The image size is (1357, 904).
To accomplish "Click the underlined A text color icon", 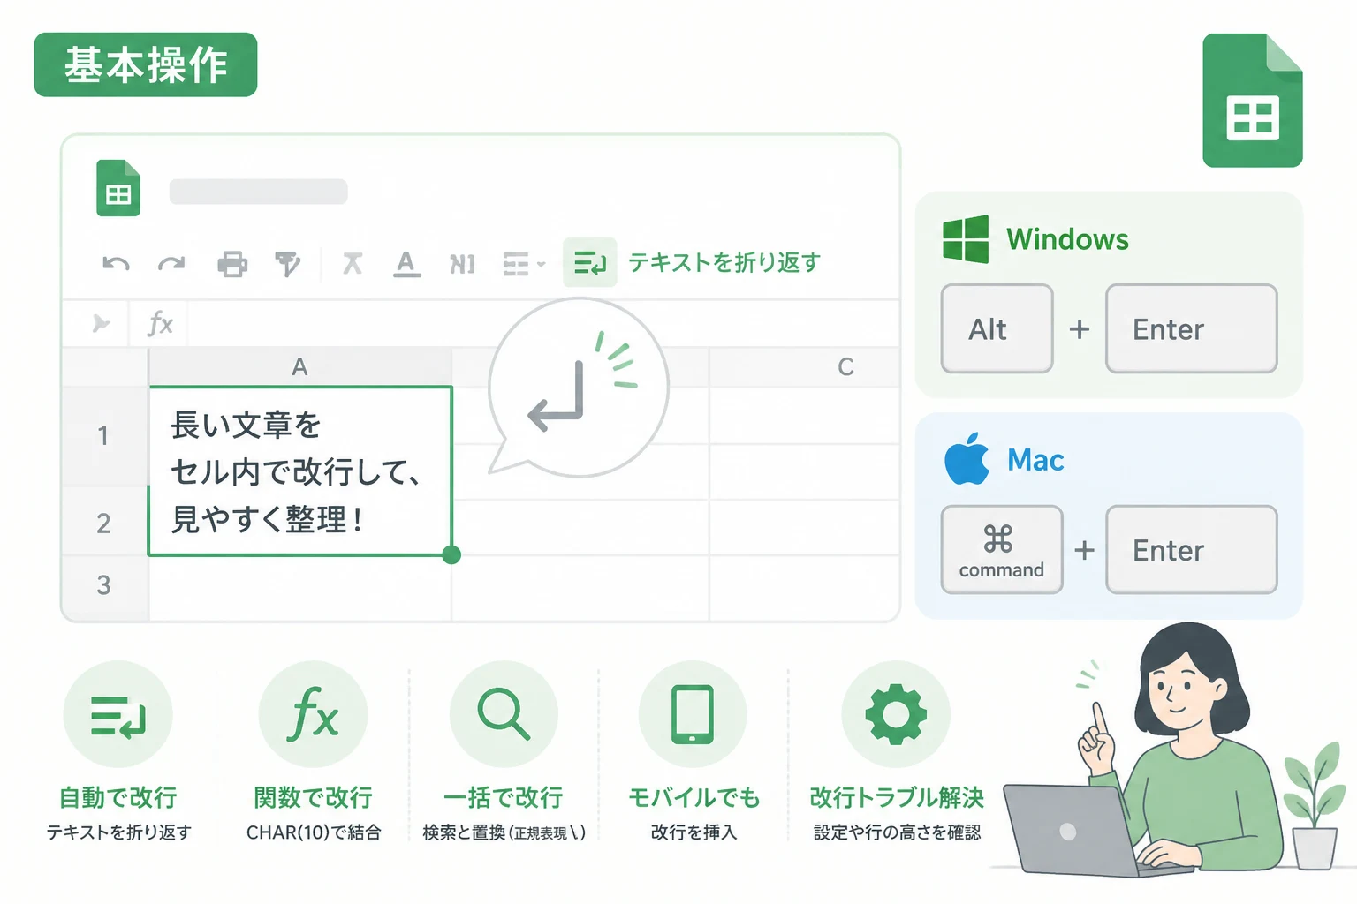I will (406, 263).
